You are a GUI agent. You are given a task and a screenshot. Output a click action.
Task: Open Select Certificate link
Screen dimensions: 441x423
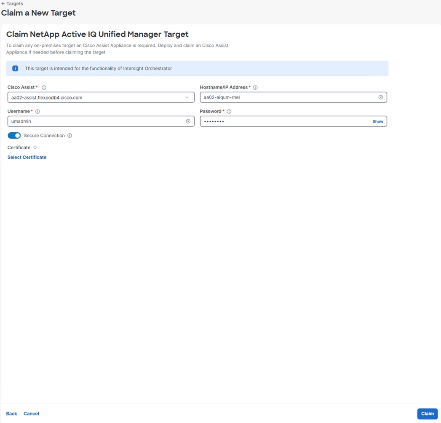27,157
